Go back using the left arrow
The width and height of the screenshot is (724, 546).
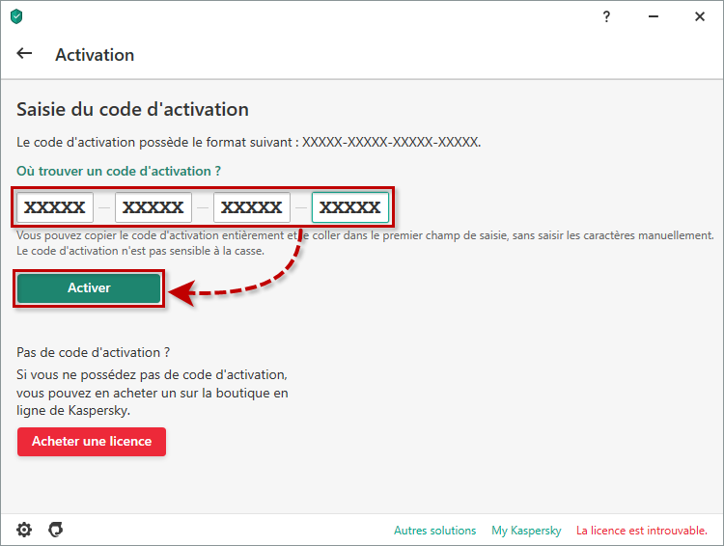pos(24,53)
